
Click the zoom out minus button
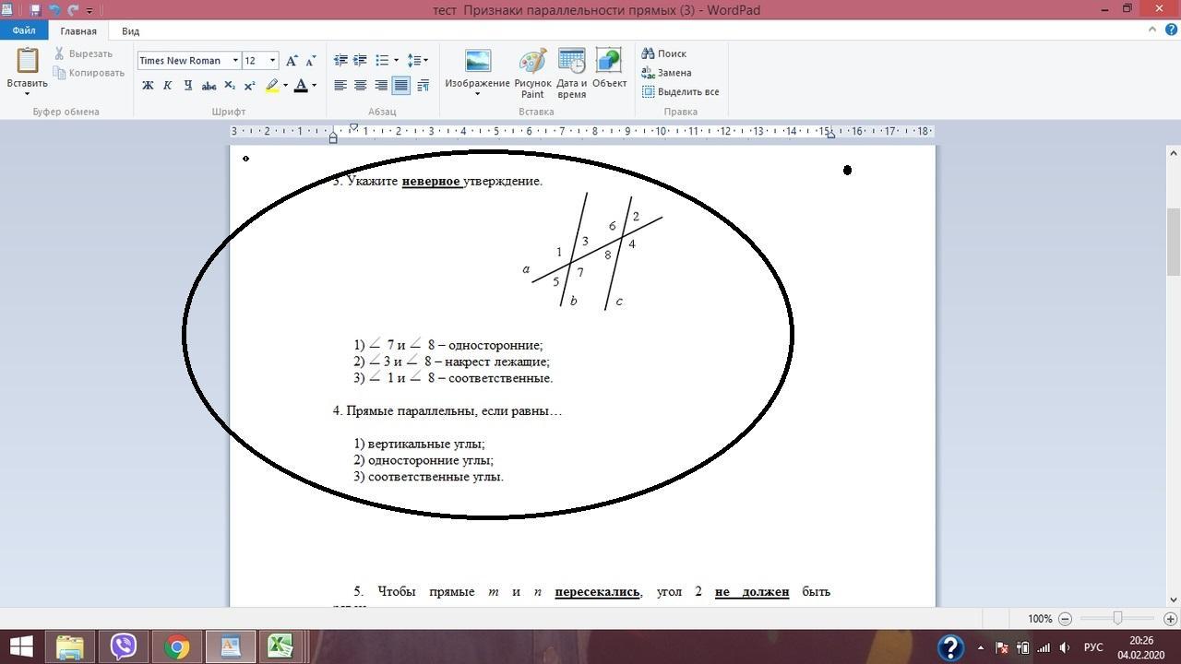1065,619
